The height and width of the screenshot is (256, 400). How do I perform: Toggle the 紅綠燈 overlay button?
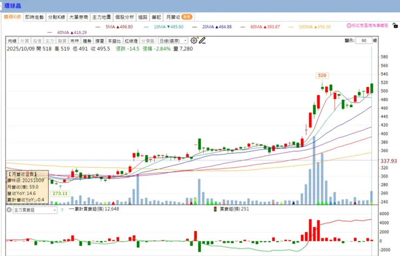click(x=131, y=41)
